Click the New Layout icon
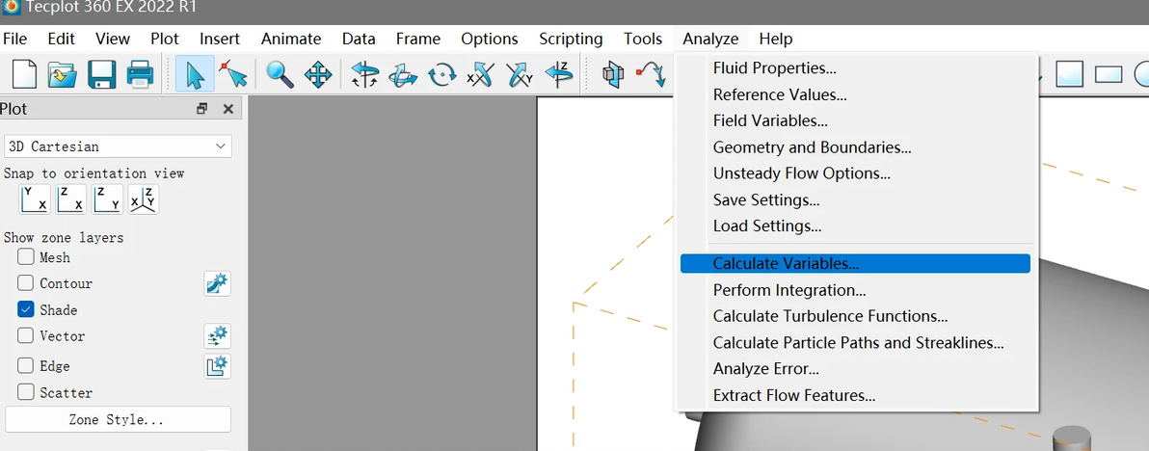This screenshot has width=1149, height=451. pyautogui.click(x=23, y=74)
